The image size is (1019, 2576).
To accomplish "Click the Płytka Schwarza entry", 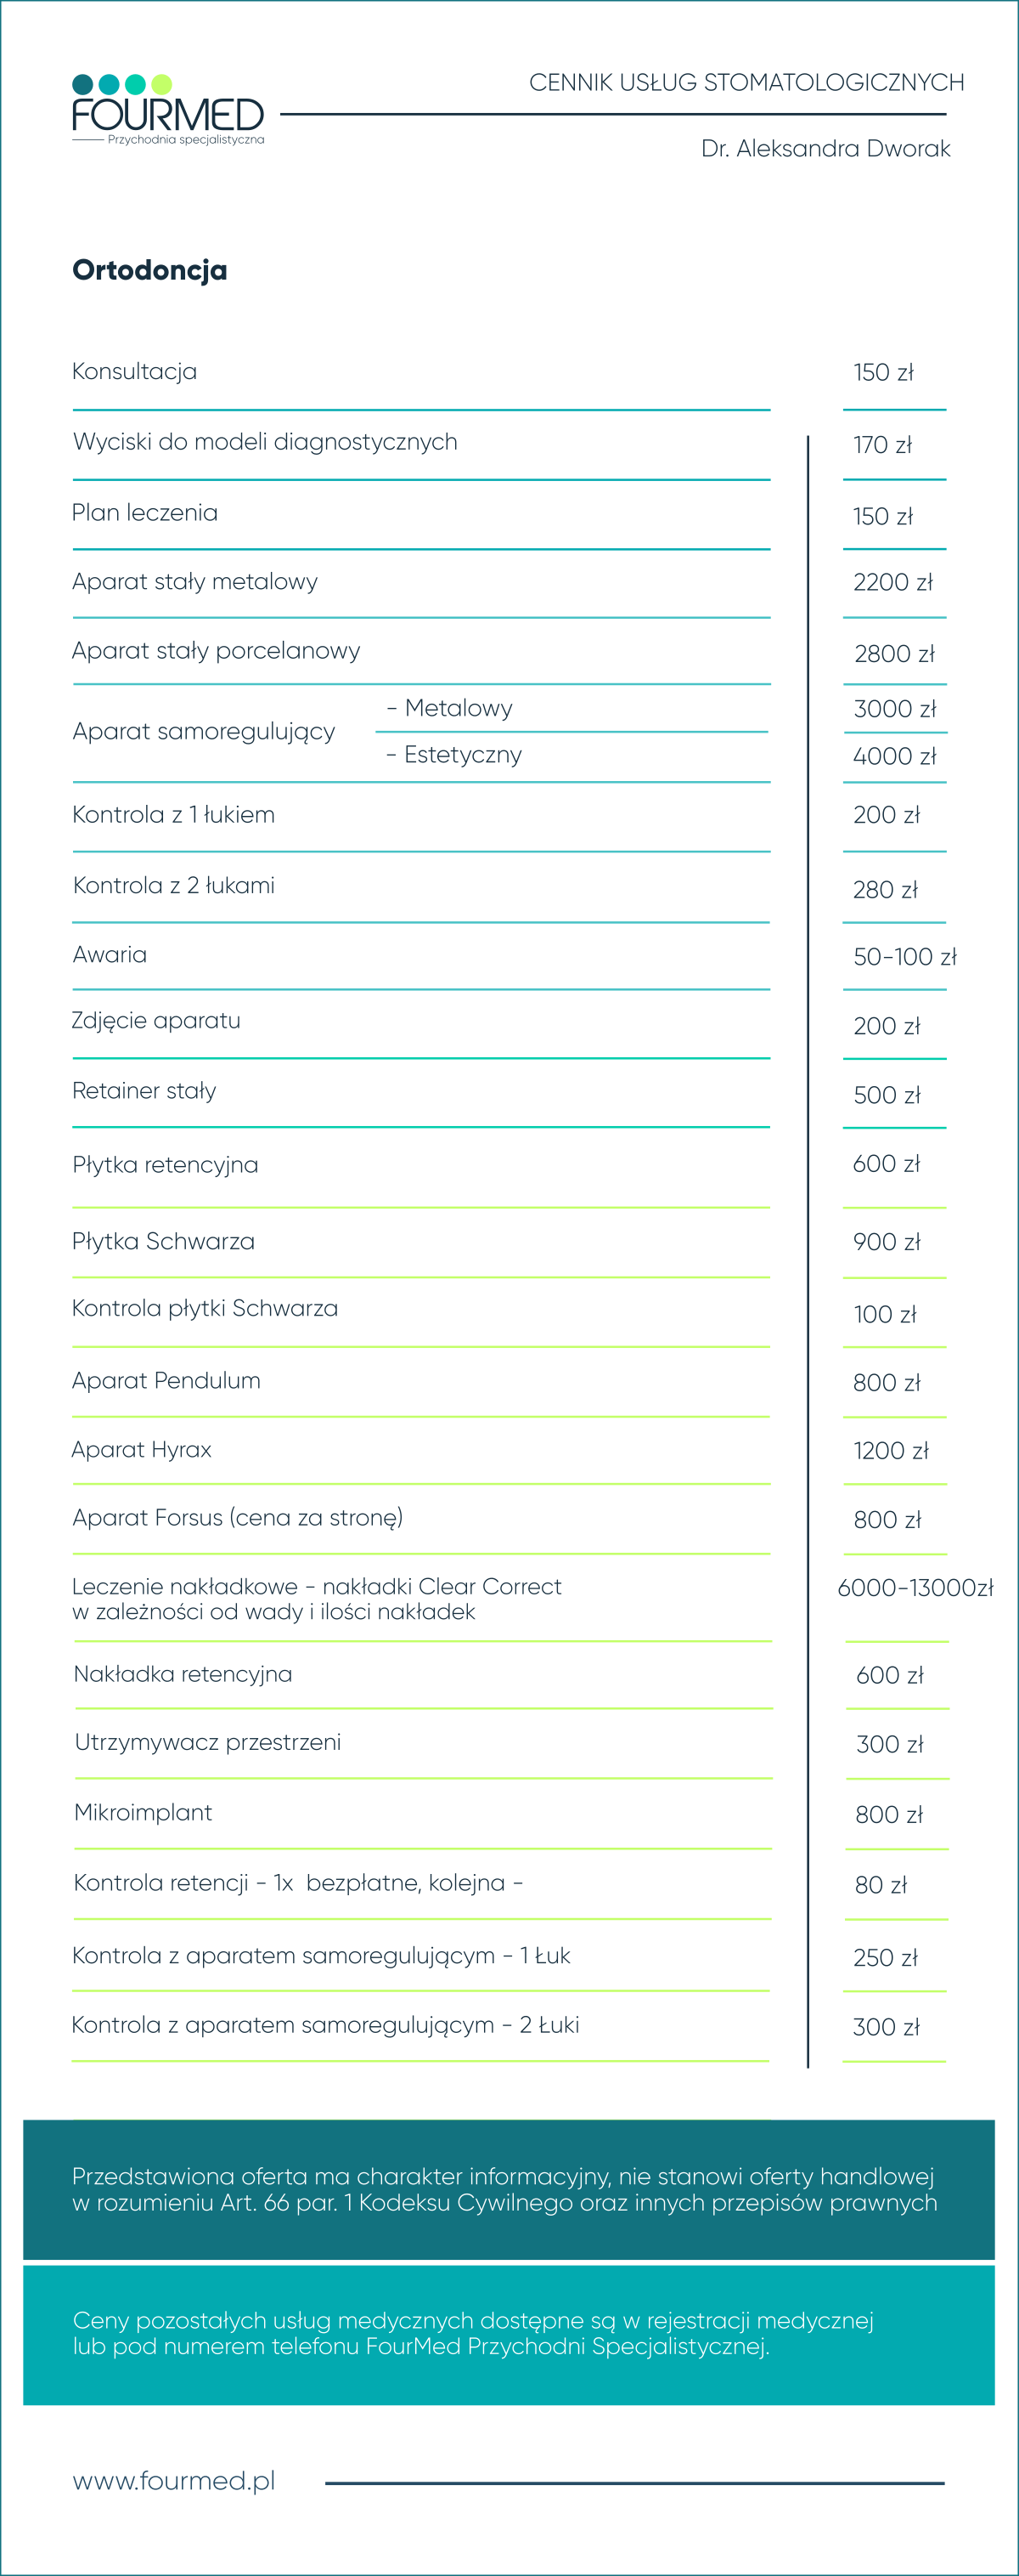I will [x=163, y=1241].
